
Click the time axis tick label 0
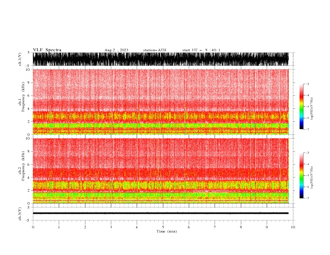click(33, 227)
